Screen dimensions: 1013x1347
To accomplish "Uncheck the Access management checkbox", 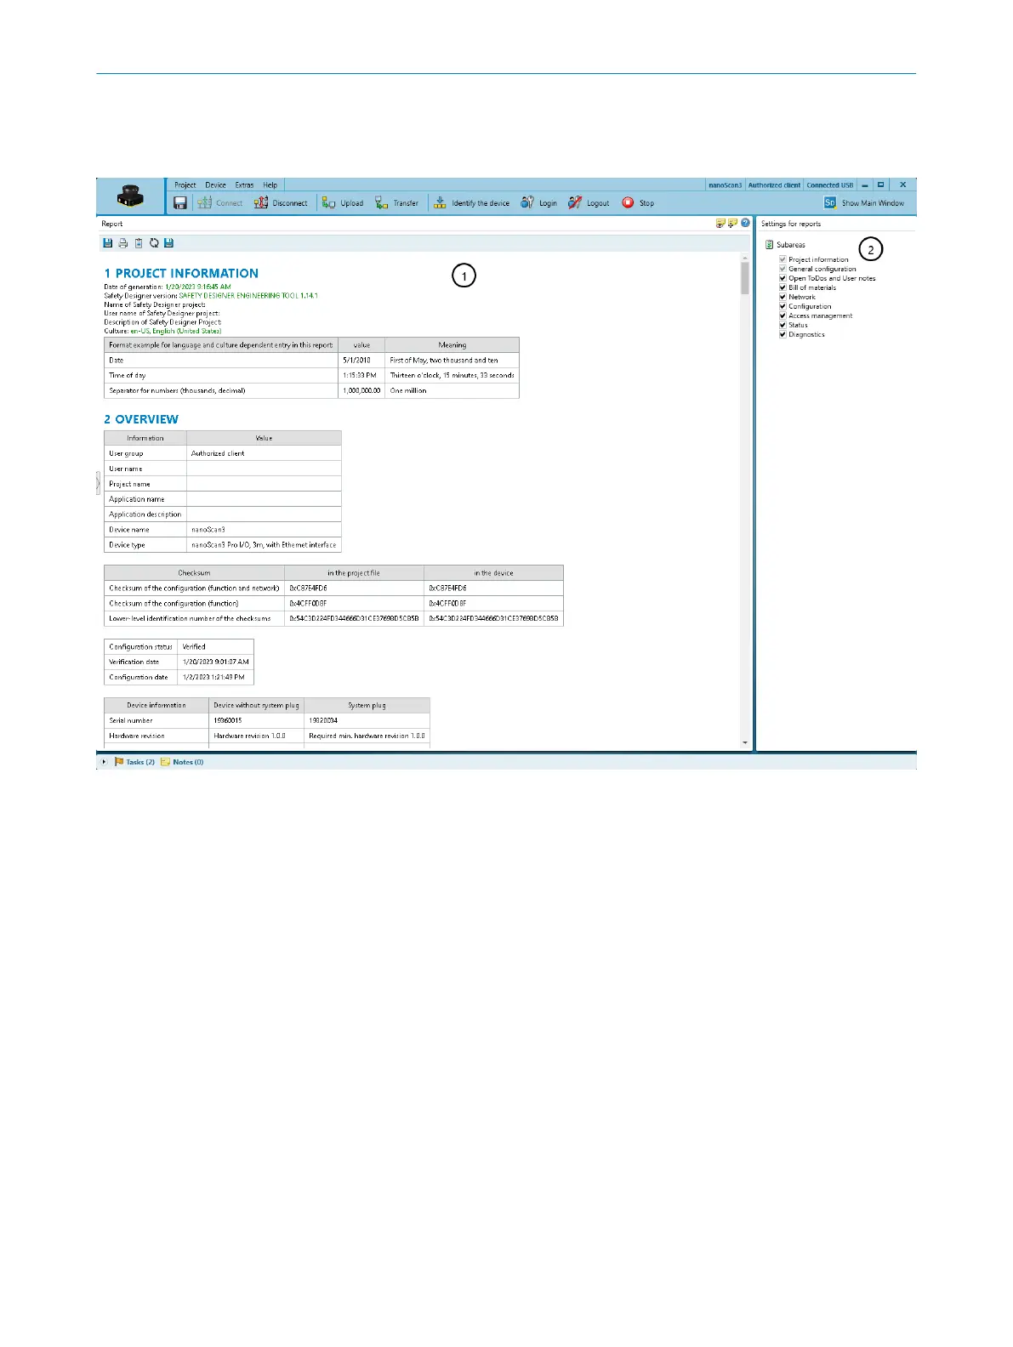I will (783, 315).
